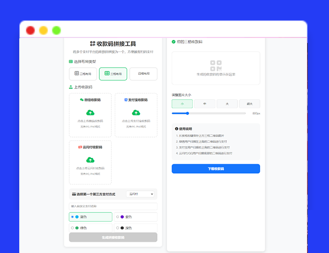Click the red window close dot
The image size is (329, 253).
click(30, 30)
